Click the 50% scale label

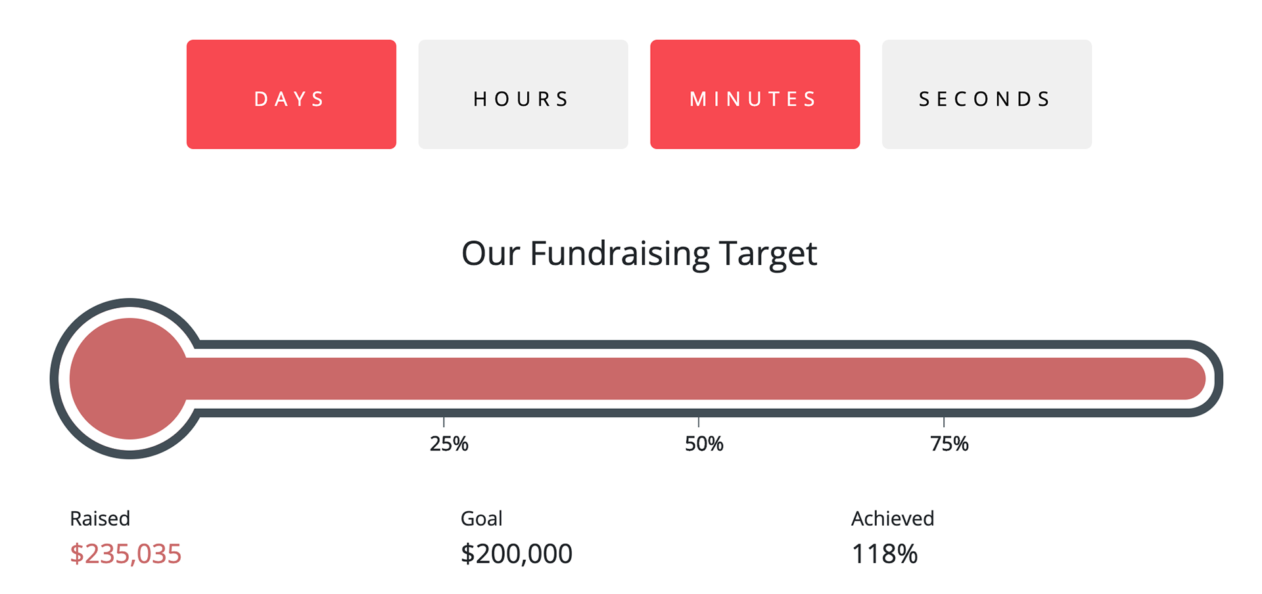point(704,444)
